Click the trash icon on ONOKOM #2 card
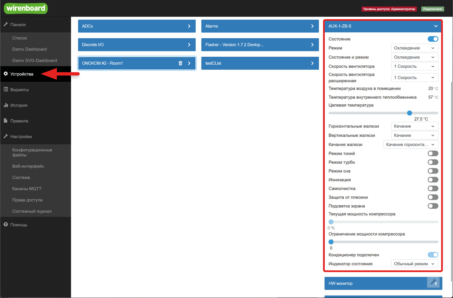 [180, 63]
